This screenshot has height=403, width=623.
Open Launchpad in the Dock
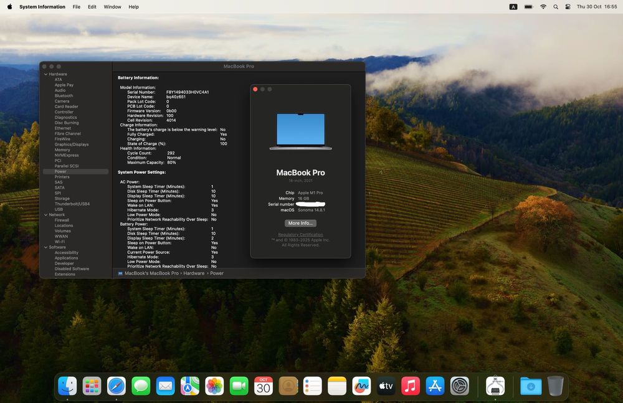(92, 386)
